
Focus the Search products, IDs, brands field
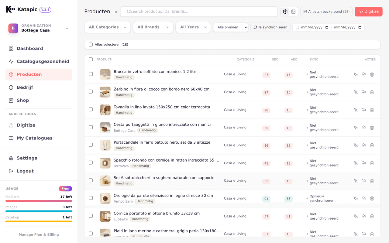199,12
